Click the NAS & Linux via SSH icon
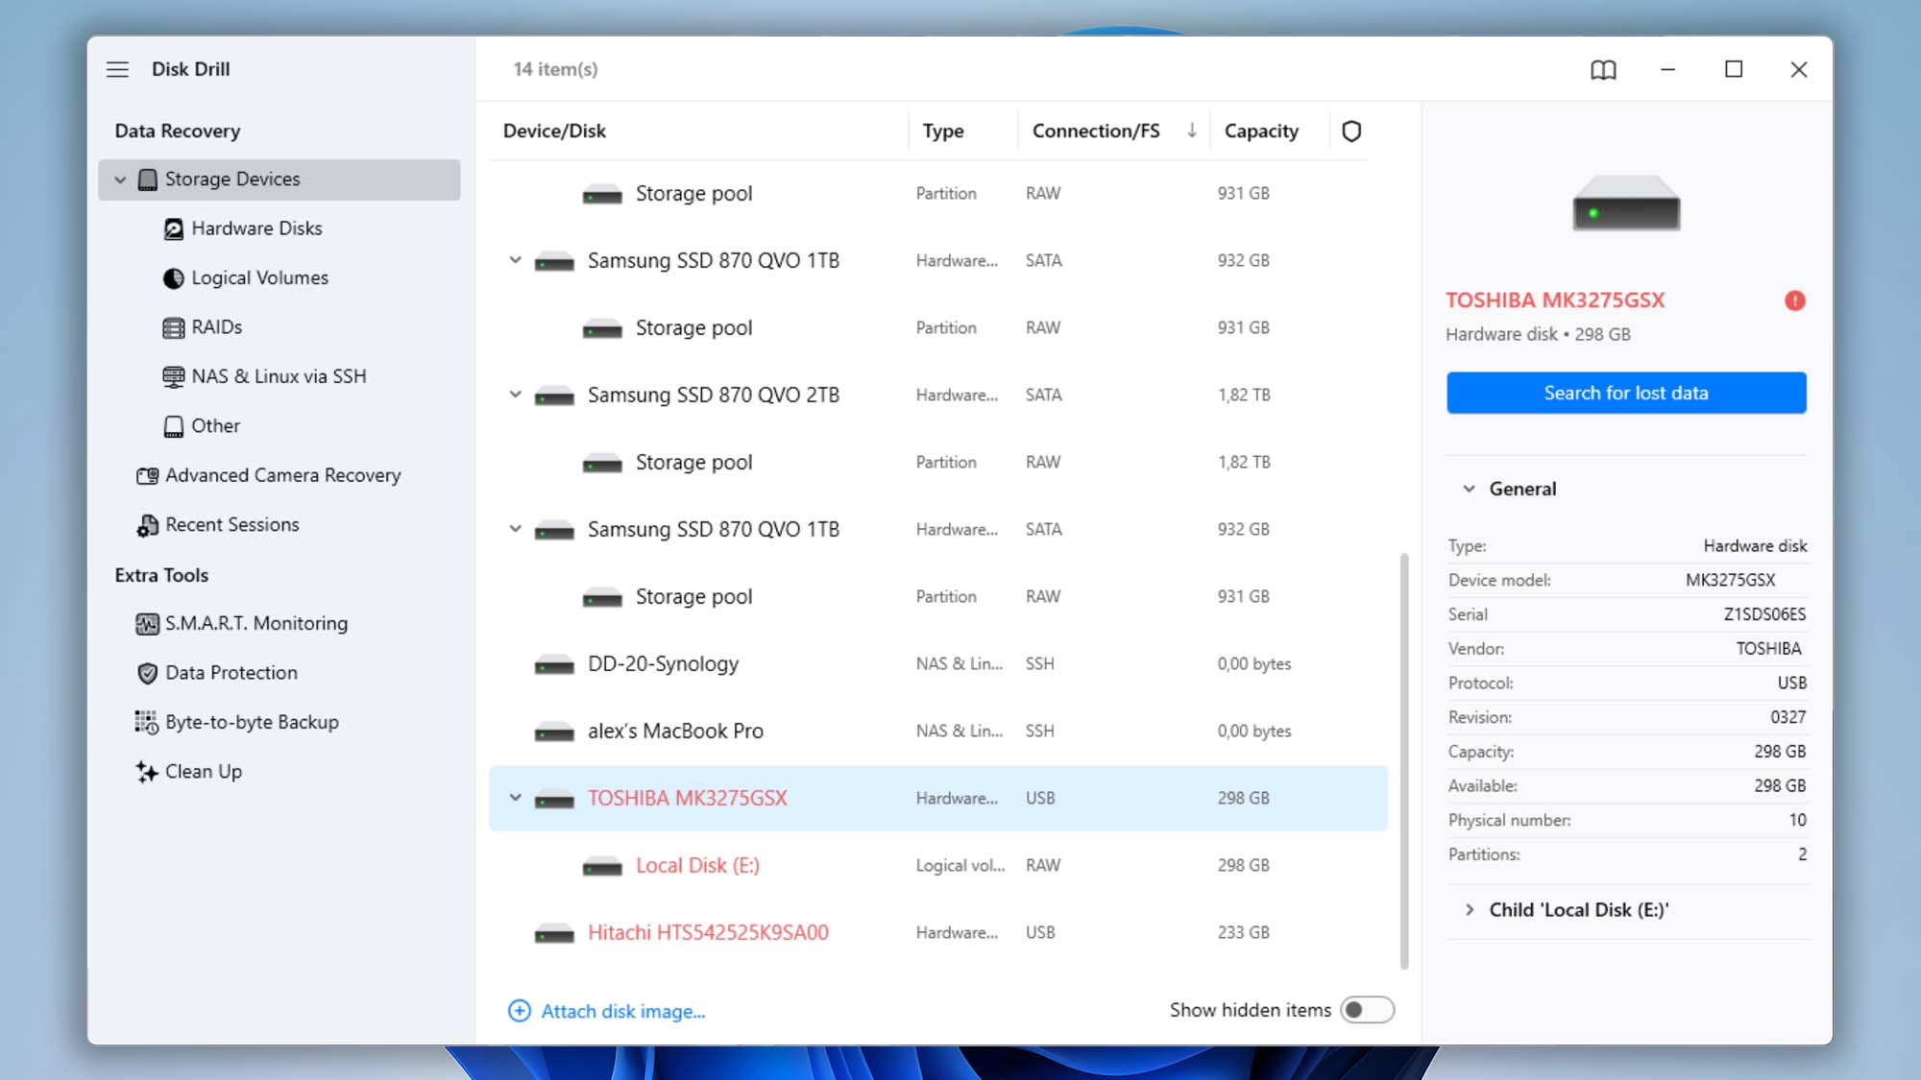The width and height of the screenshot is (1921, 1080). (174, 376)
